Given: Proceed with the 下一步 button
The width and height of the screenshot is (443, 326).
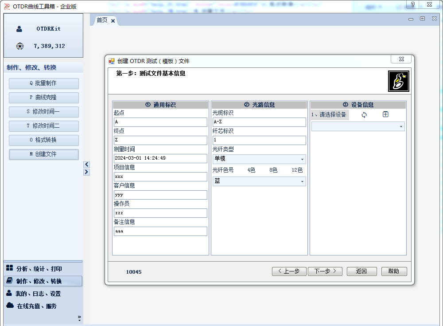Looking at the screenshot, I should coord(325,271).
